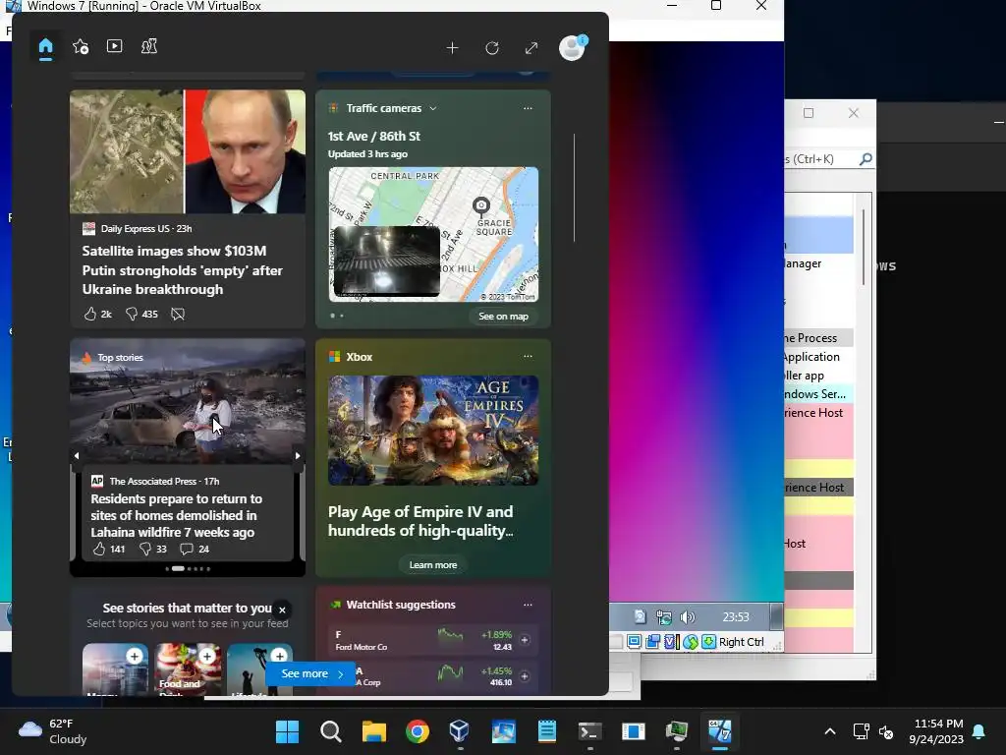Open the Play games chess icon tab
The width and height of the screenshot is (1006, 755).
149,46
